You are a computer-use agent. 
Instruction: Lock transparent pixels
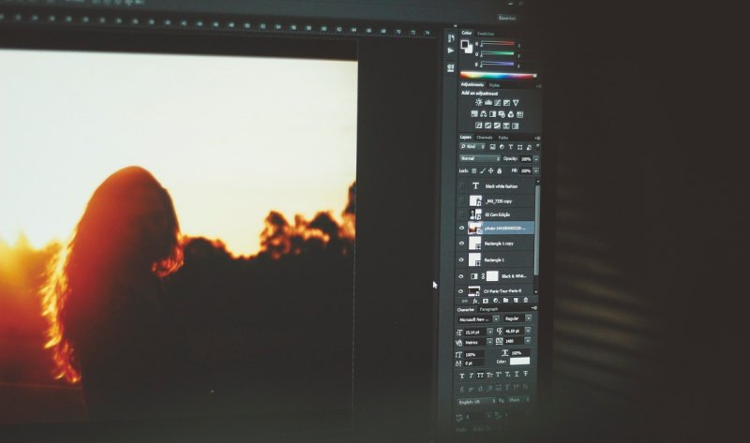tap(474, 170)
